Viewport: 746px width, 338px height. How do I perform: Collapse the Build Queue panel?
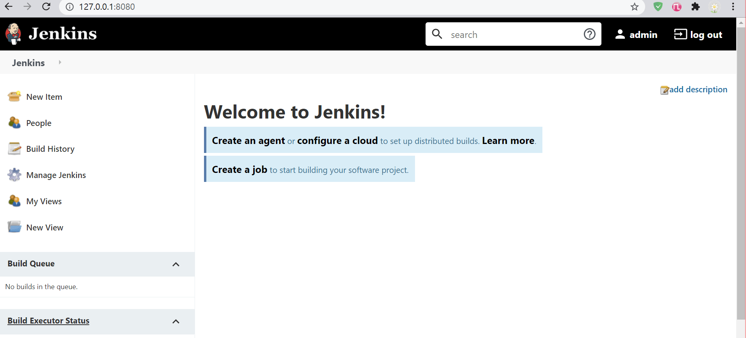pyautogui.click(x=176, y=264)
